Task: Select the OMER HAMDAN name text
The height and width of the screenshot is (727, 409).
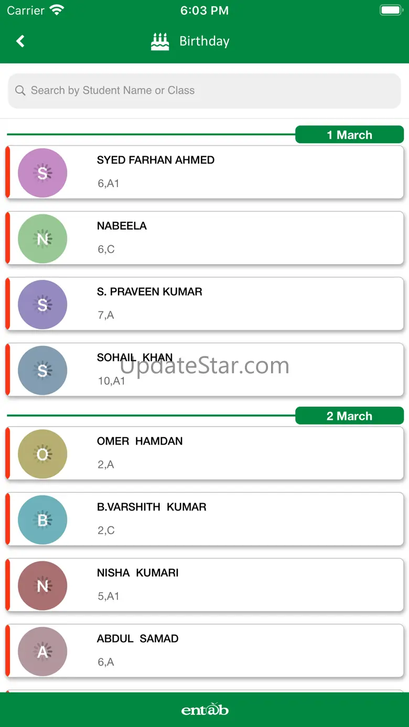Action: [139, 441]
